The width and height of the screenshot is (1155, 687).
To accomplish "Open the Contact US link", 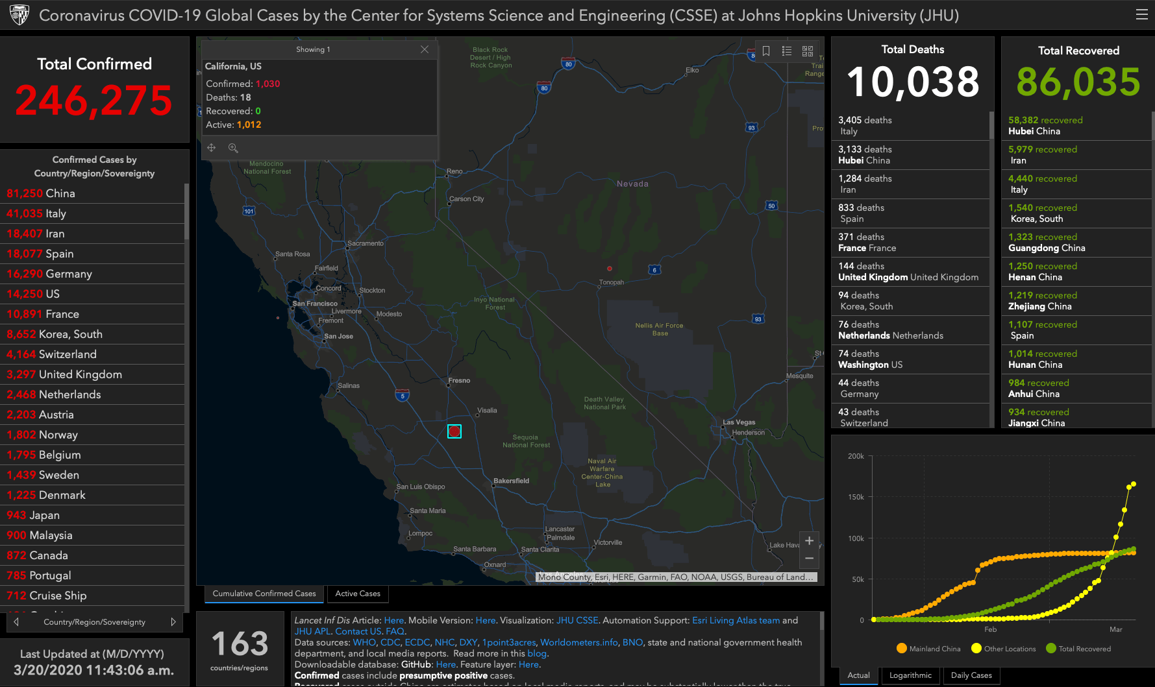I will click(358, 631).
